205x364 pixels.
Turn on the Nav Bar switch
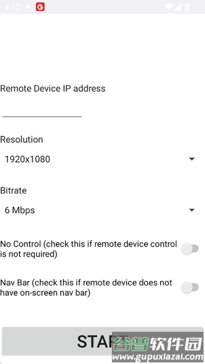pos(190,288)
